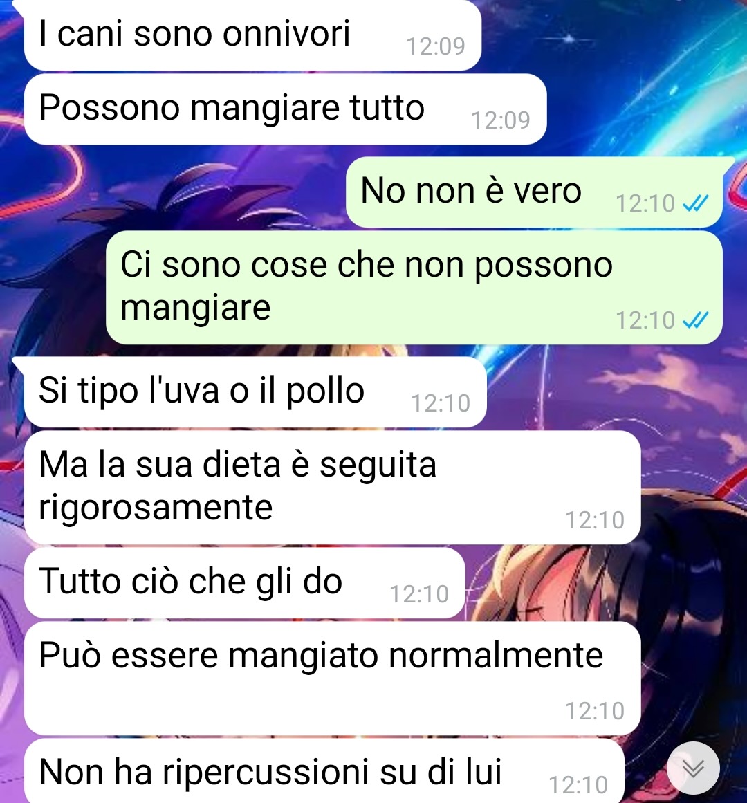Tap the 12:10 timestamp on "No non è vero"

[x=645, y=203]
